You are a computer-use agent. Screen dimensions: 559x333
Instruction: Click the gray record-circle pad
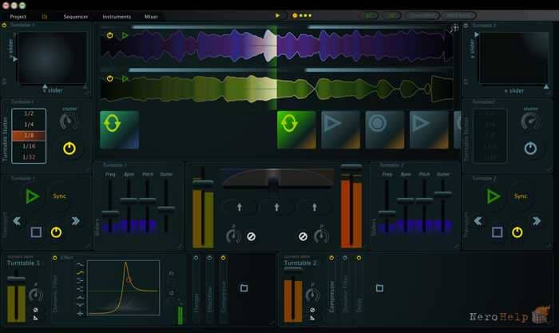pyautogui.click(x=385, y=129)
